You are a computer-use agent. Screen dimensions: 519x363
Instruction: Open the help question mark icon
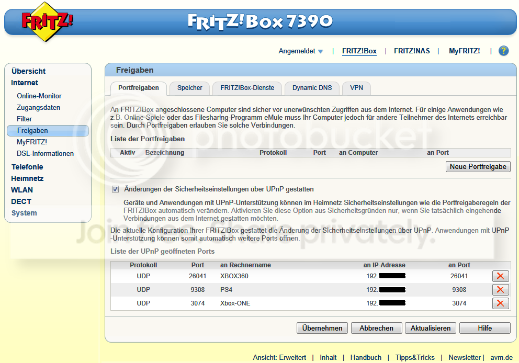click(503, 51)
